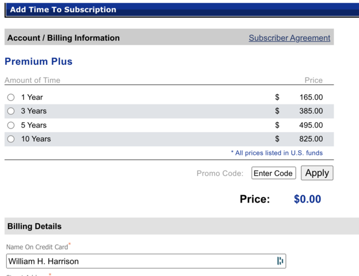Click the Account / Billing Information header
This screenshot has width=359, height=276.
tap(63, 38)
